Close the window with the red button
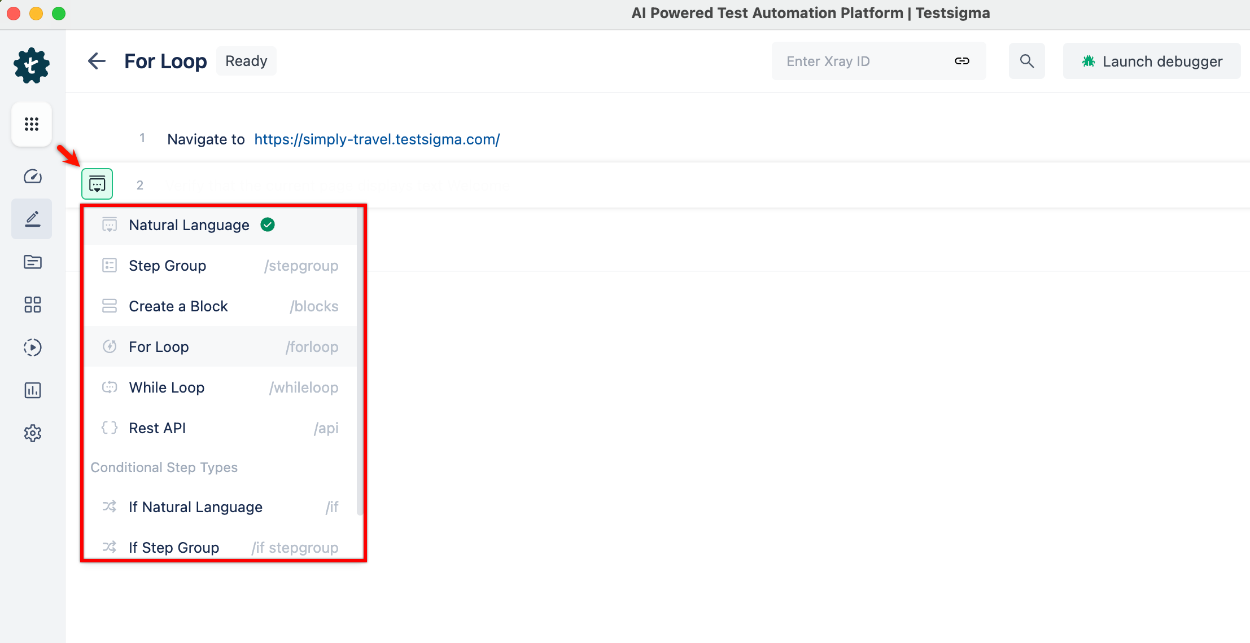 (x=14, y=14)
